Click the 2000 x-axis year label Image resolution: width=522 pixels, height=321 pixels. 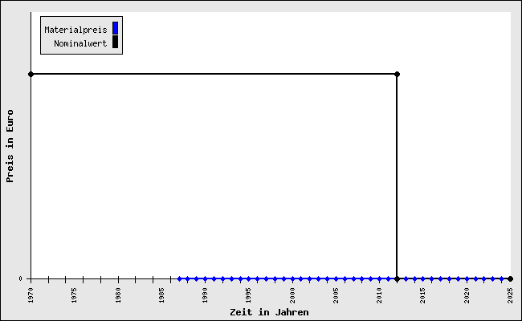[x=292, y=295]
